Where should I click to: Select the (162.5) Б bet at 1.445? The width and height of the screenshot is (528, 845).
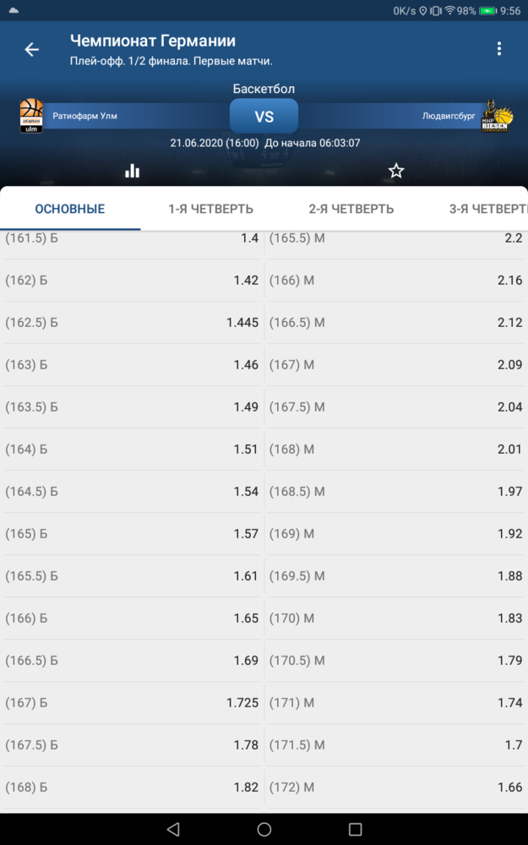[x=132, y=322]
